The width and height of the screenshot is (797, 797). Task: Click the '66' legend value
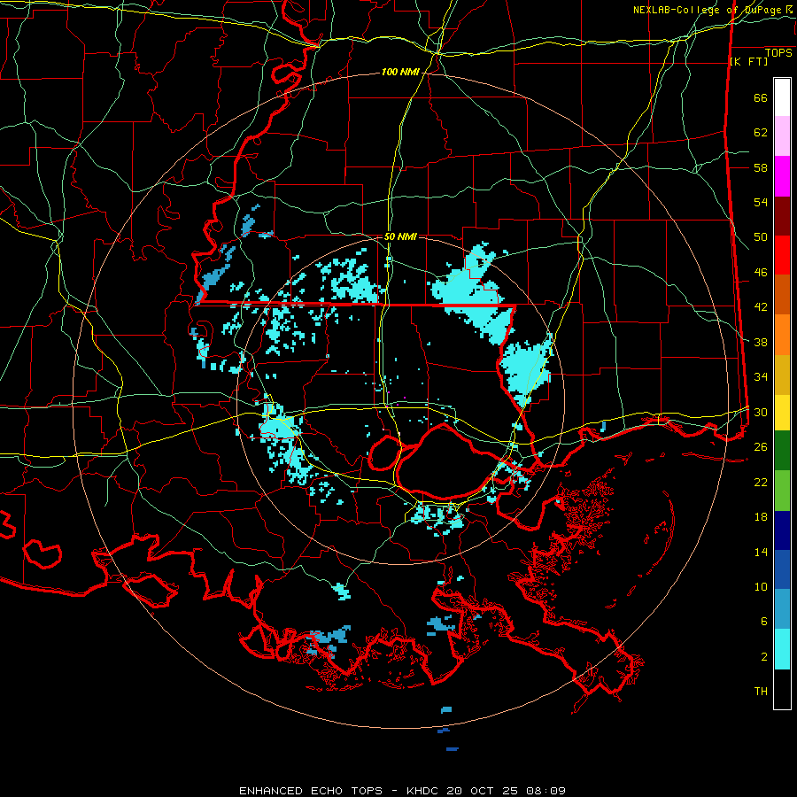(761, 97)
